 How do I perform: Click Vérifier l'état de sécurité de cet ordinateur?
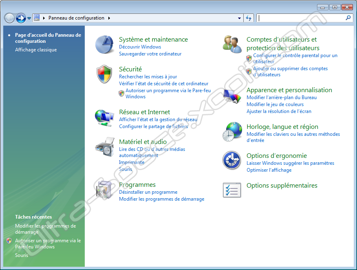click(x=164, y=84)
